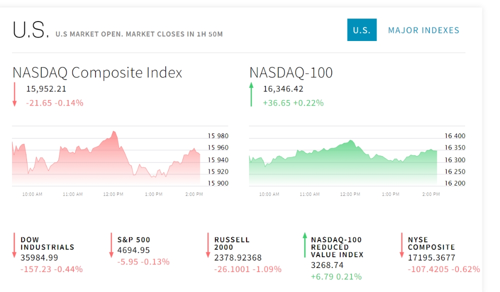500x292 pixels.
Task: Click the S&P 500 red down arrow
Action: click(x=111, y=245)
